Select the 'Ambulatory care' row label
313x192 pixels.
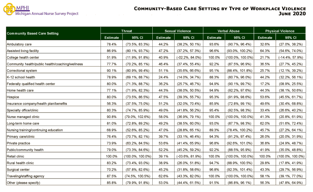click(x=19, y=44)
